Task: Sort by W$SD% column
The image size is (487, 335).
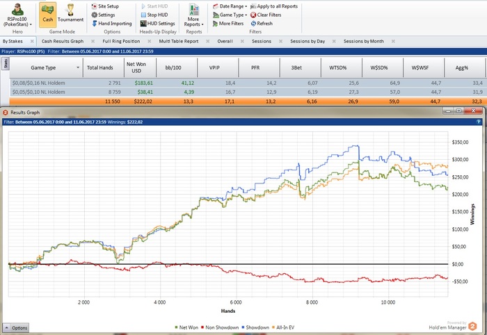Action: [383, 67]
